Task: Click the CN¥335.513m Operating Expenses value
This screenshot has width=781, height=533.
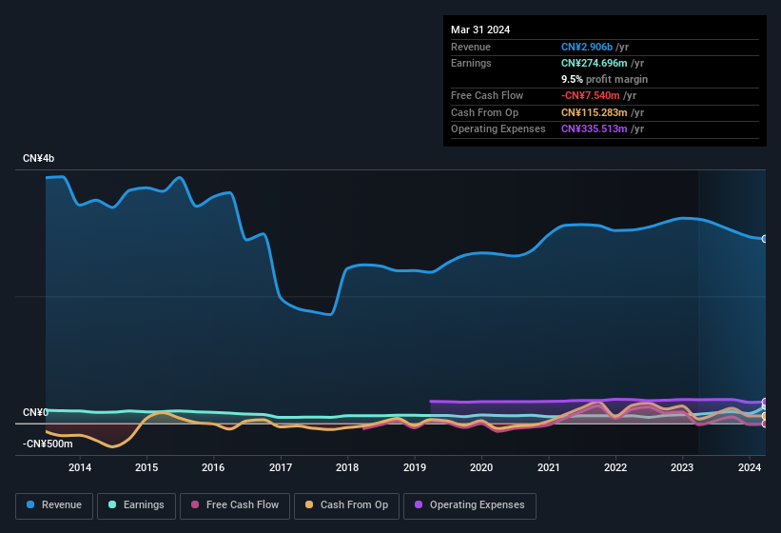Action: 595,128
